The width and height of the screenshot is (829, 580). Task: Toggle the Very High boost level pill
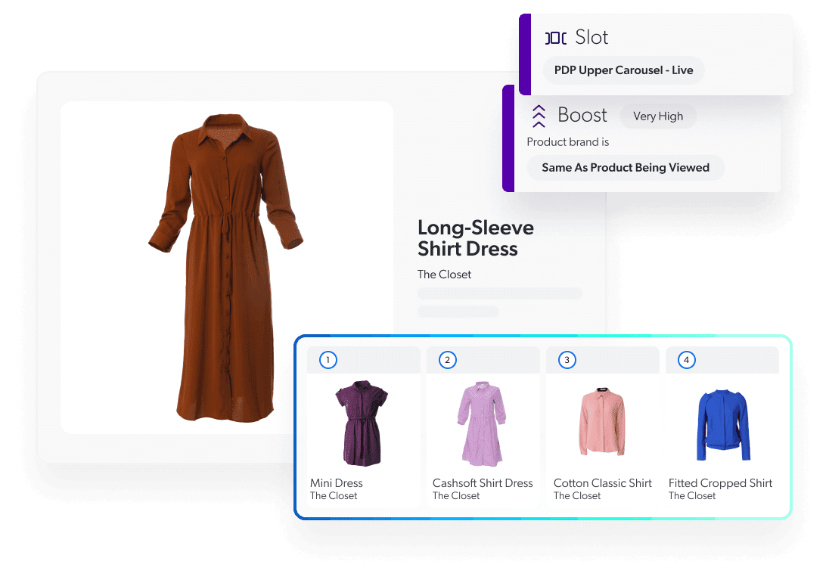pos(658,116)
